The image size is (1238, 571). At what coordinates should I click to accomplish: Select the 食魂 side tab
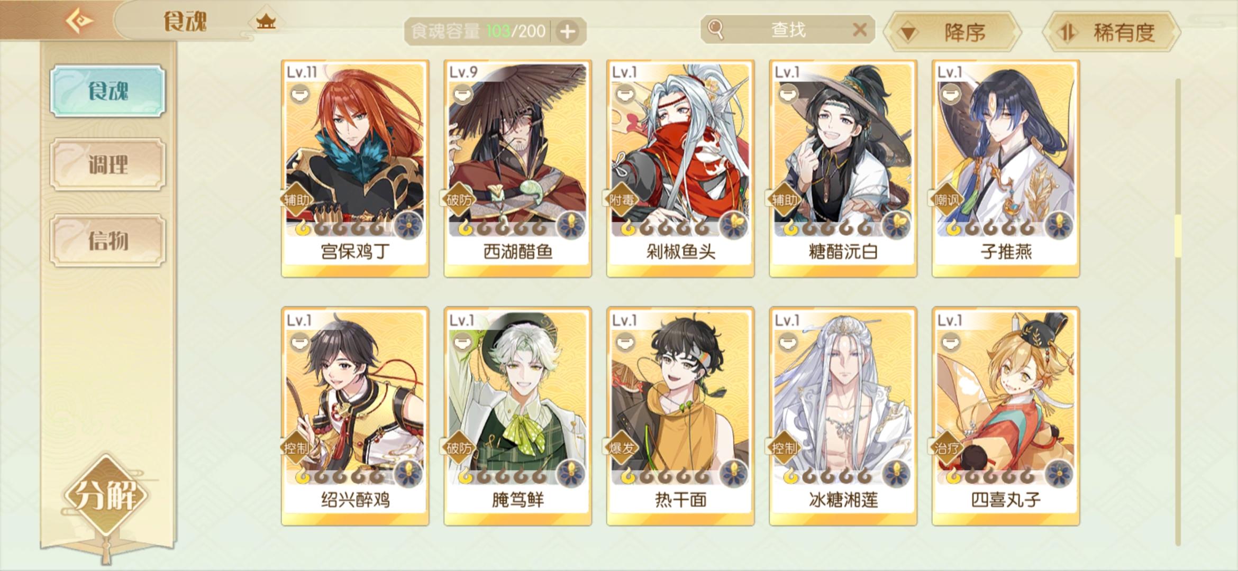pos(108,91)
